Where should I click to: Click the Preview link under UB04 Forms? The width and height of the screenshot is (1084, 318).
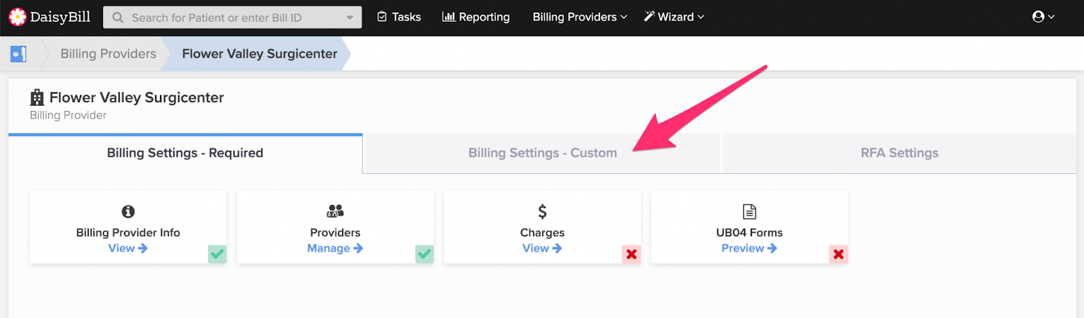[x=749, y=248]
